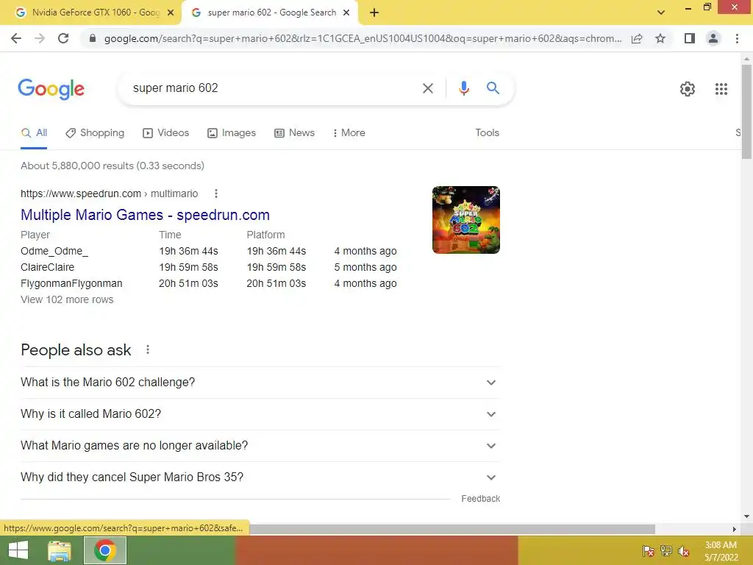The height and width of the screenshot is (565, 753).
Task: Reload the current page
Action: pos(63,38)
